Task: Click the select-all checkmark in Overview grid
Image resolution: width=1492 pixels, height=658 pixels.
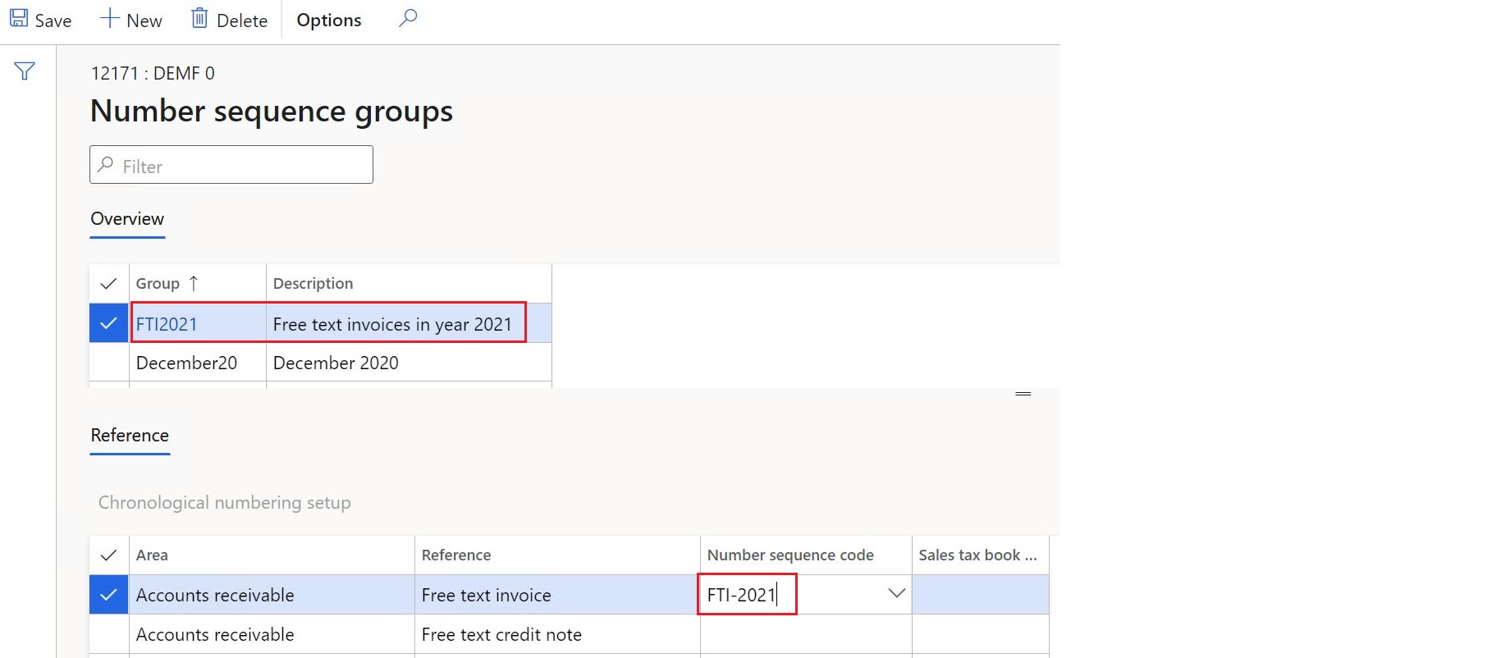Action: tap(108, 284)
